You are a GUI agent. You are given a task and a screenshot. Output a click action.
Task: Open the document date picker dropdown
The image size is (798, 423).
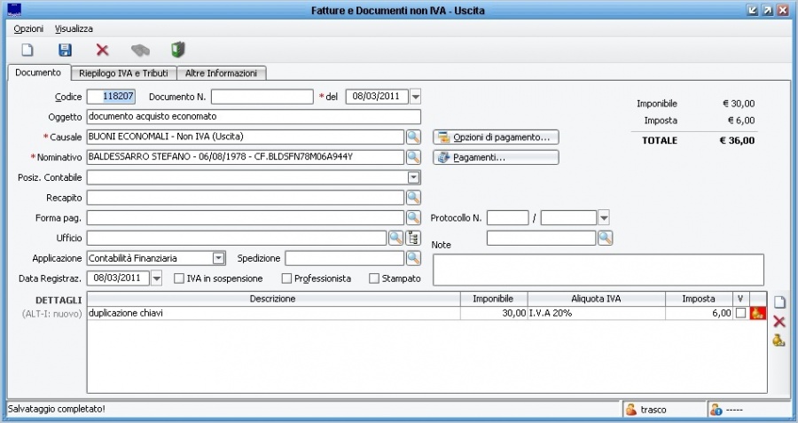(416, 97)
